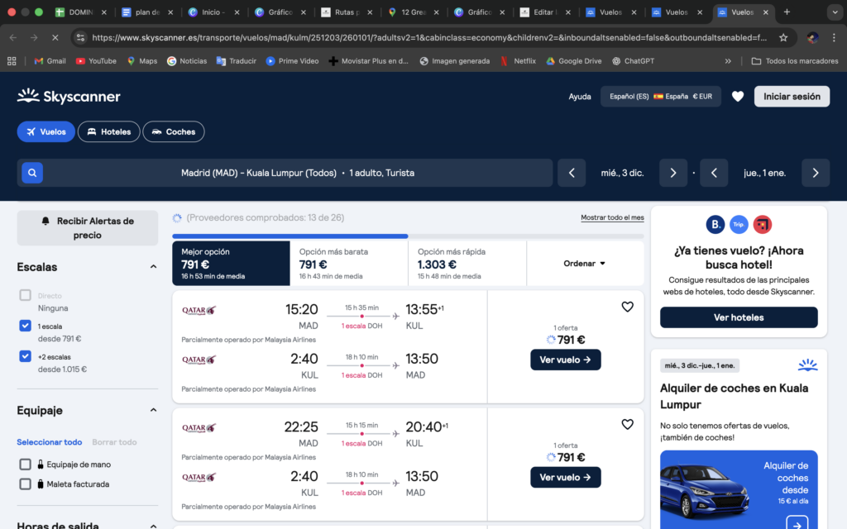The height and width of the screenshot is (529, 847).
Task: Click Ver vuelo for the 15:20 flight
Action: click(565, 360)
